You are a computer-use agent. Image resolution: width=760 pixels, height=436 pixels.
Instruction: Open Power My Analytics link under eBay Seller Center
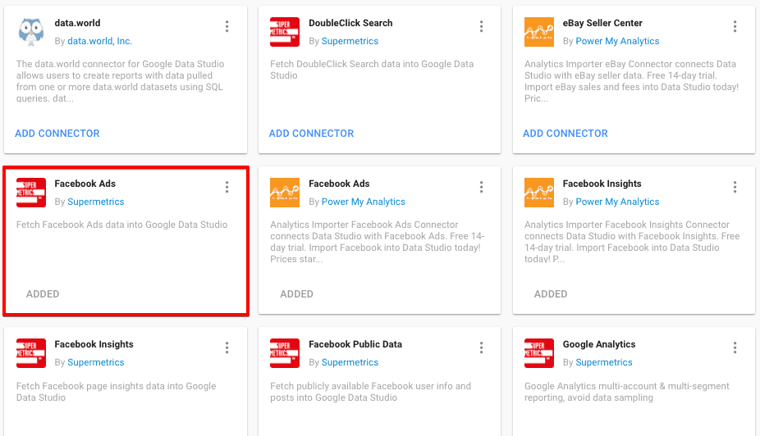coord(617,41)
